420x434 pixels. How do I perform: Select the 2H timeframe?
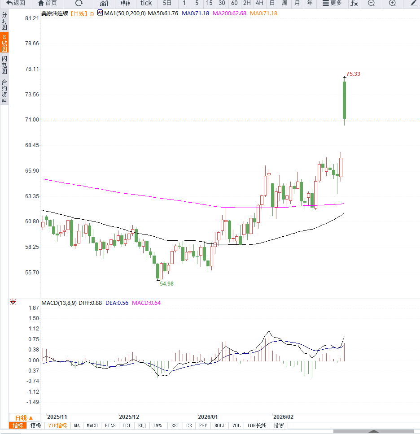tap(247, 3)
